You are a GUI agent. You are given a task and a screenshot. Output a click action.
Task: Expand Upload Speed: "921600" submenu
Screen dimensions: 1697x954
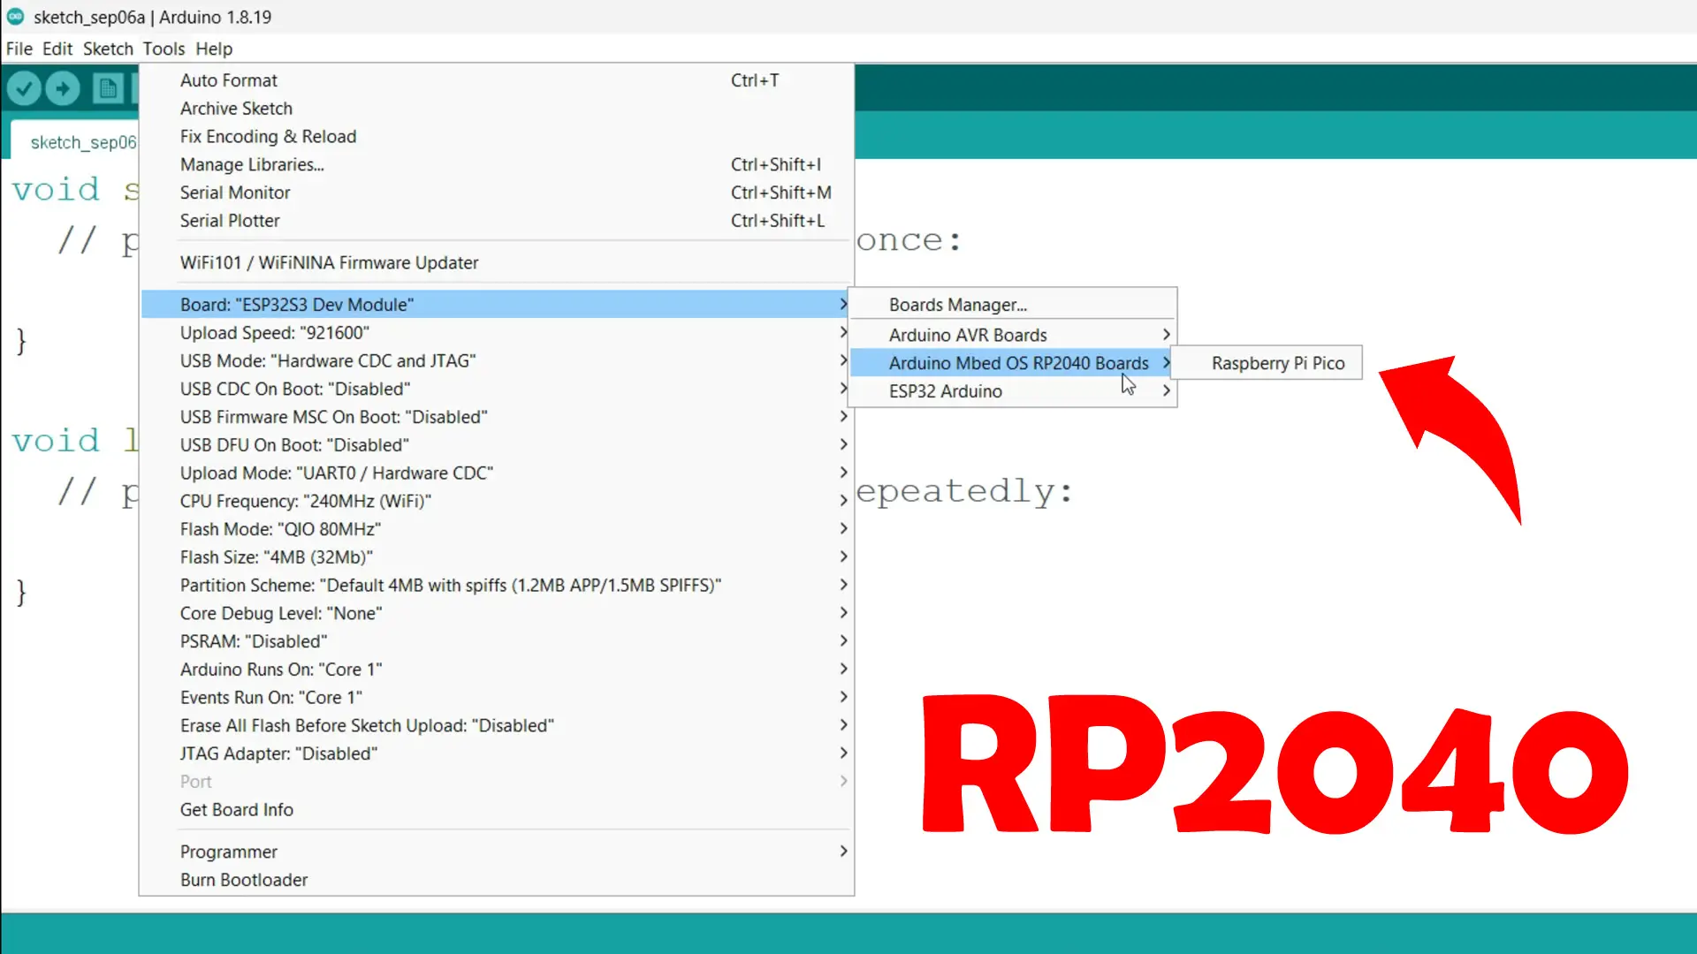[x=497, y=333]
